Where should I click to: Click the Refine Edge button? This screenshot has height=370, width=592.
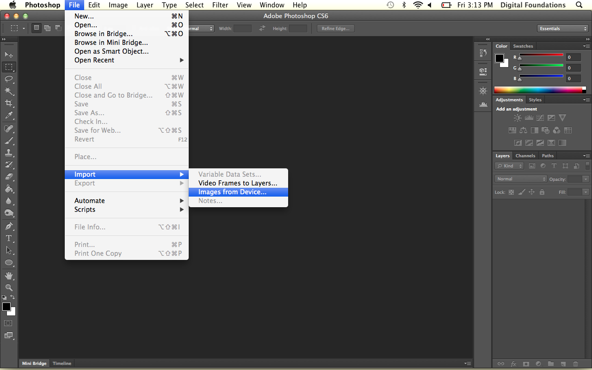coord(335,29)
